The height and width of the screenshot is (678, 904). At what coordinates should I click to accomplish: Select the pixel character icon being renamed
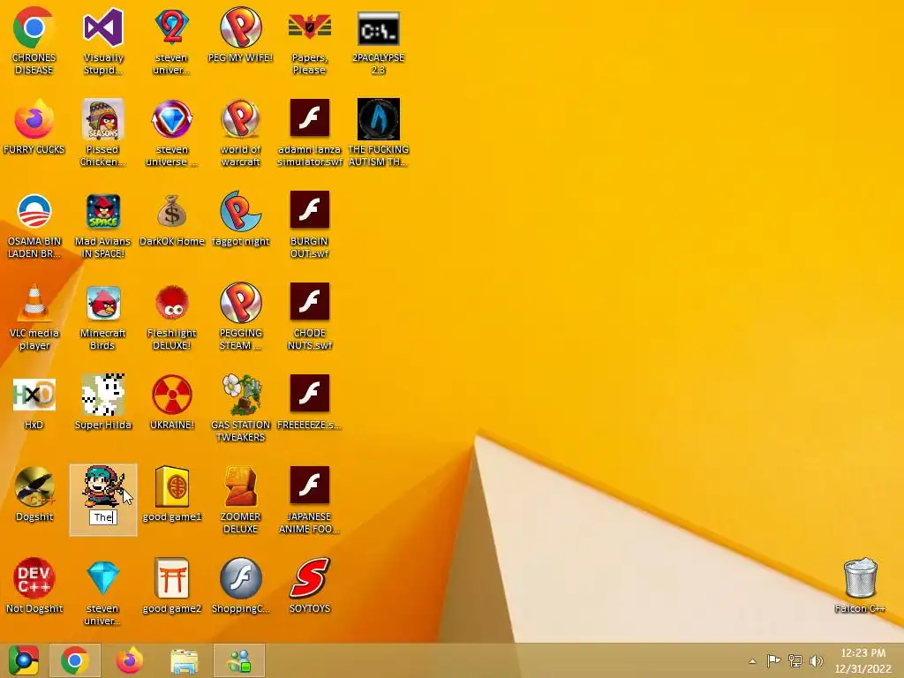click(x=103, y=486)
